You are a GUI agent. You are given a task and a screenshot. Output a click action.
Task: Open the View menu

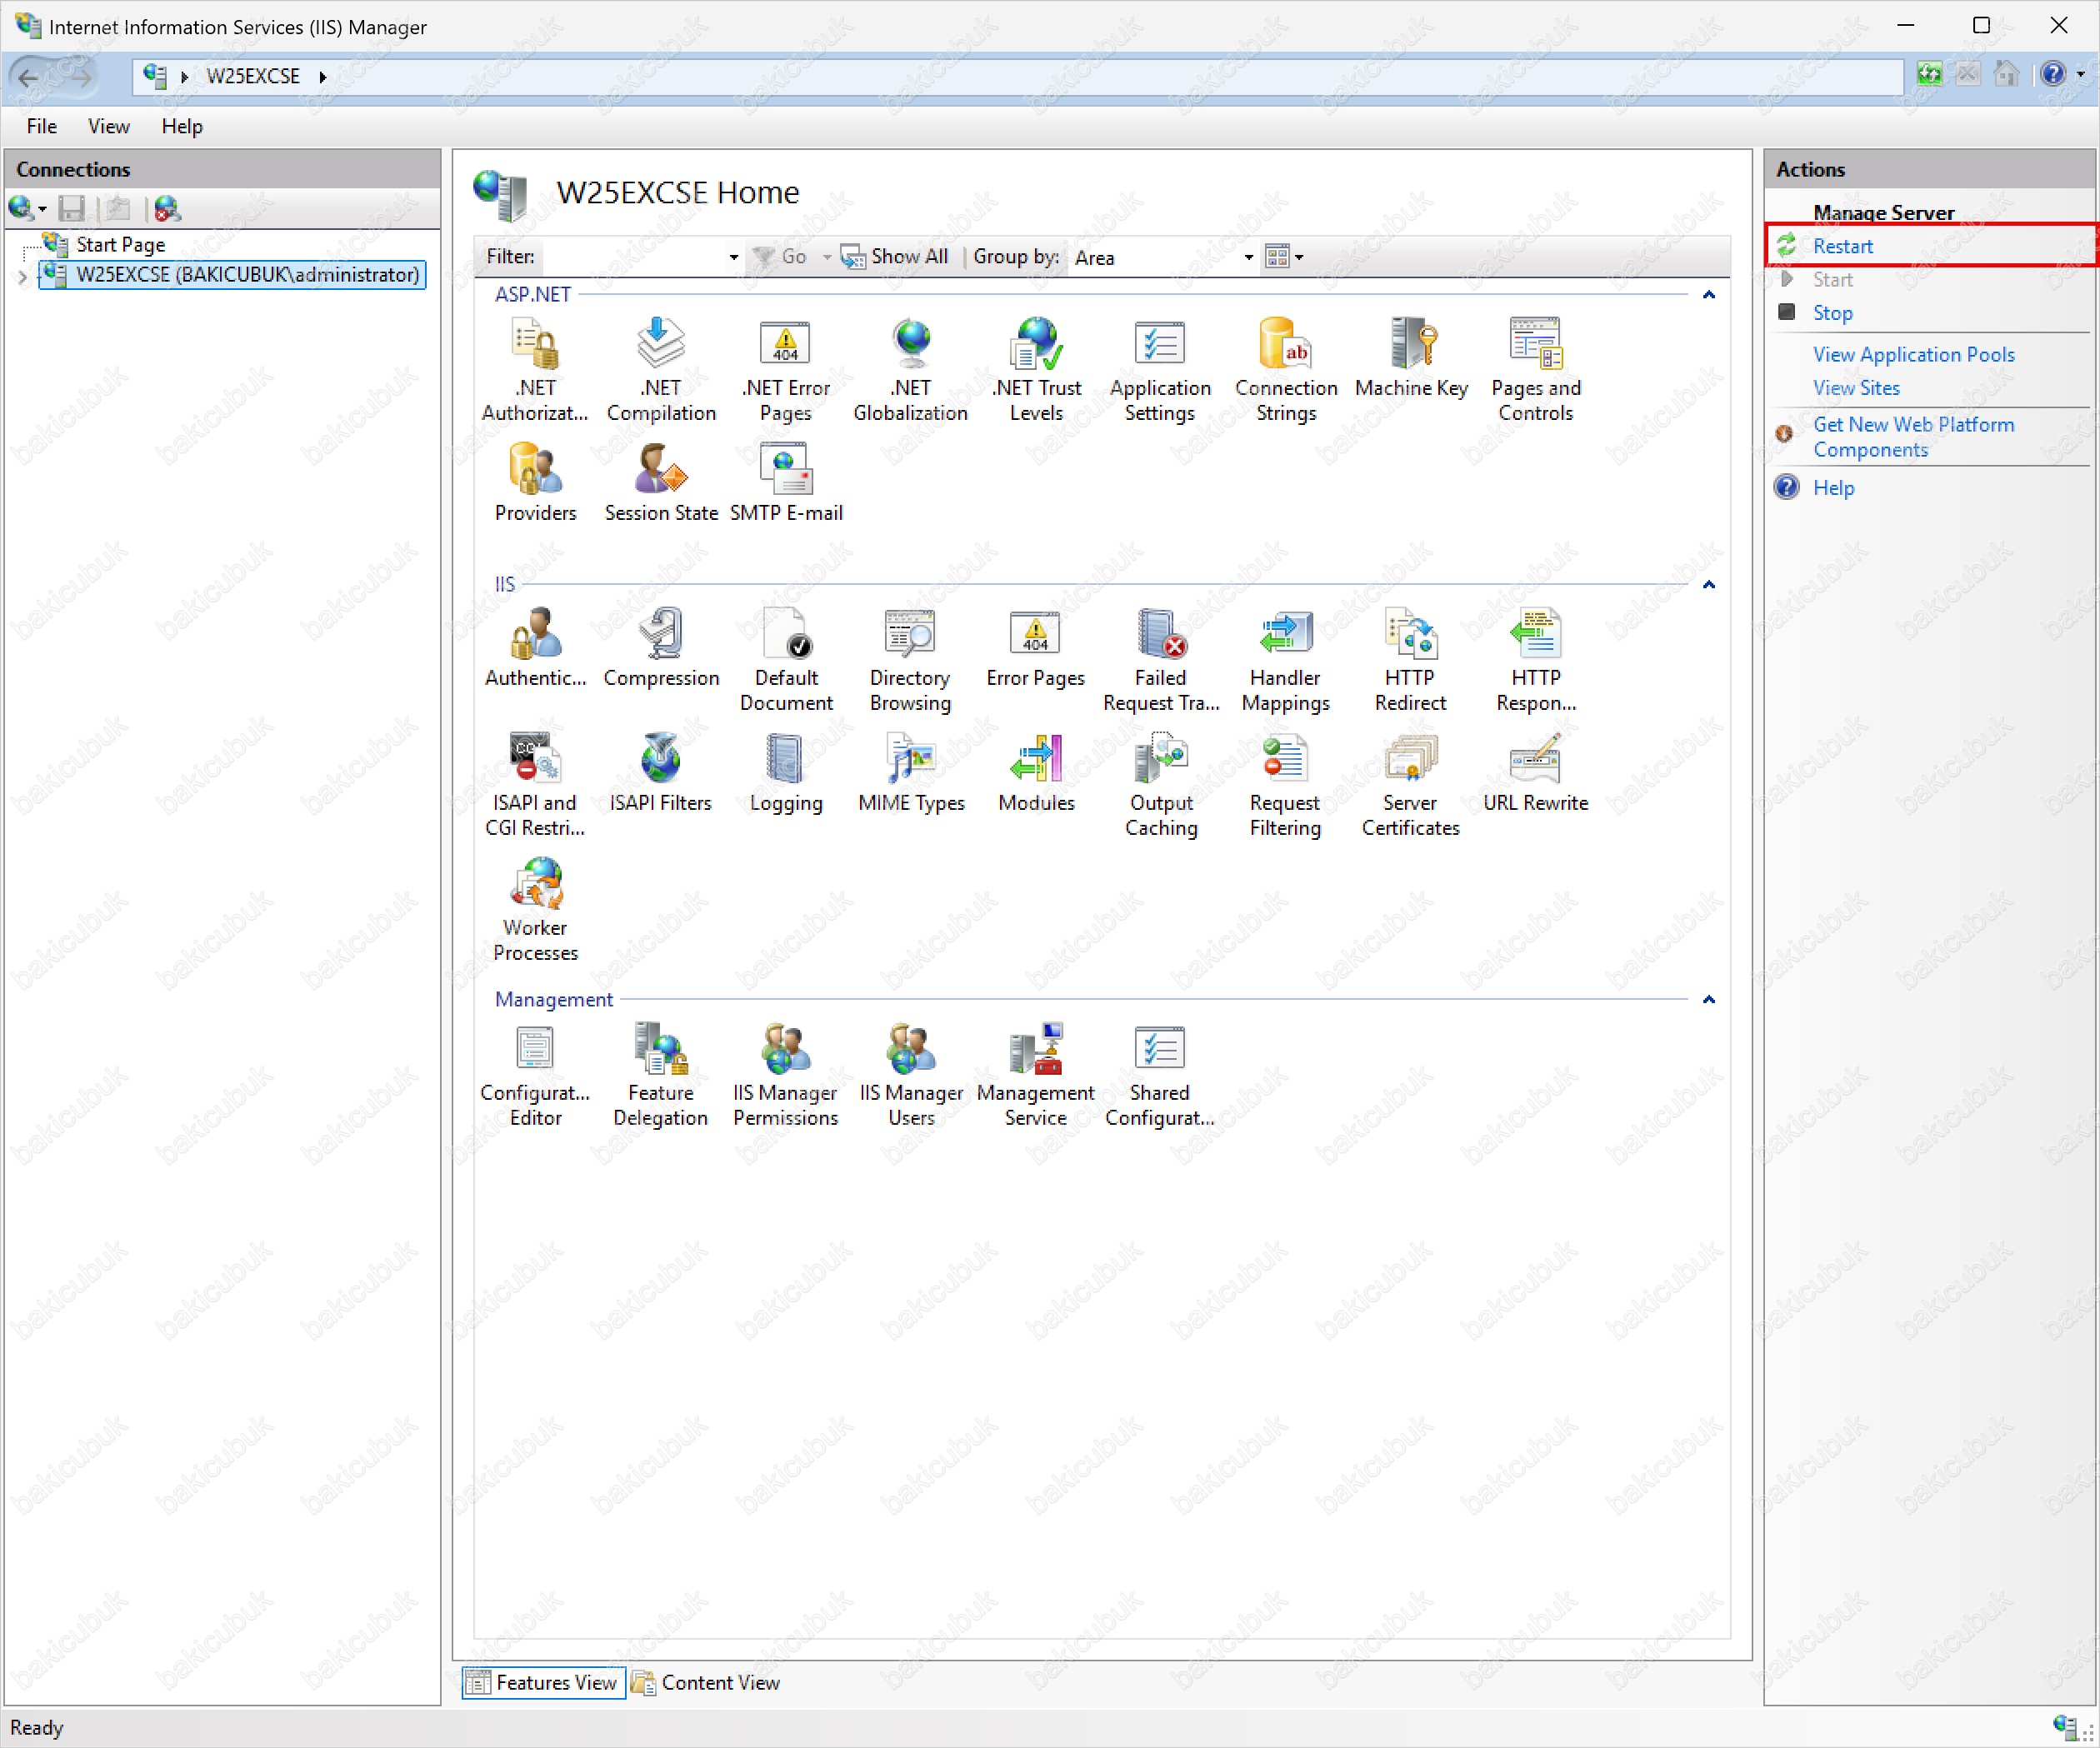(x=108, y=127)
